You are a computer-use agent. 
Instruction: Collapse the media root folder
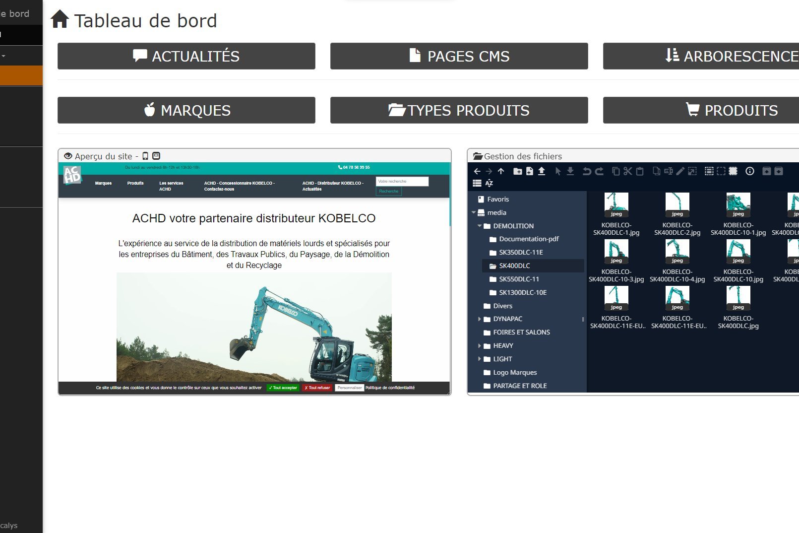click(474, 212)
